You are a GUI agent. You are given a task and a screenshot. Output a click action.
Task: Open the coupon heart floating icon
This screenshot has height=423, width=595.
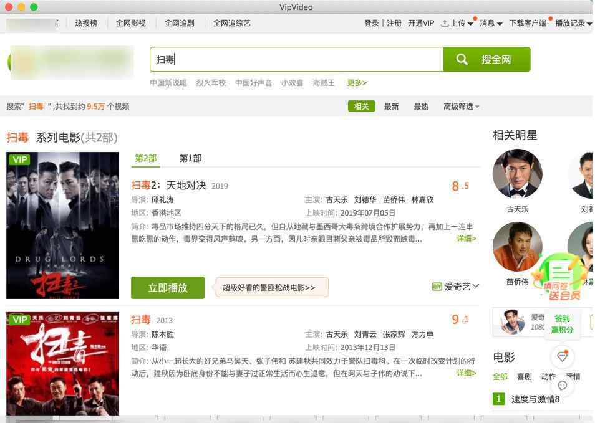(563, 356)
